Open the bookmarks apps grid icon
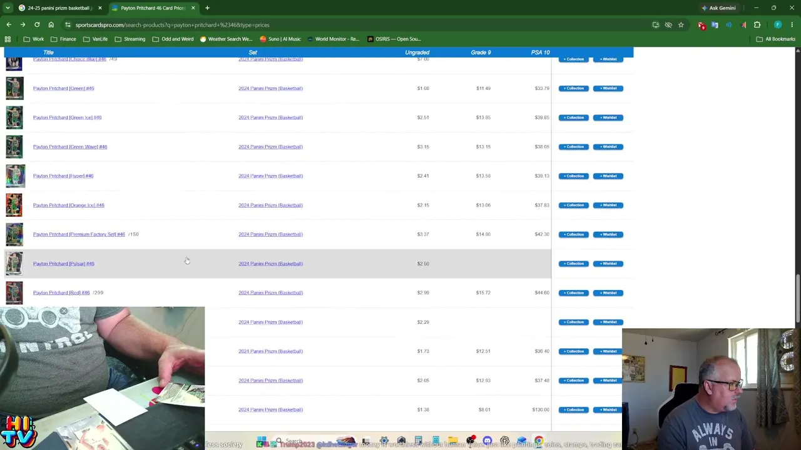This screenshot has width=801, height=450. pos(8,39)
